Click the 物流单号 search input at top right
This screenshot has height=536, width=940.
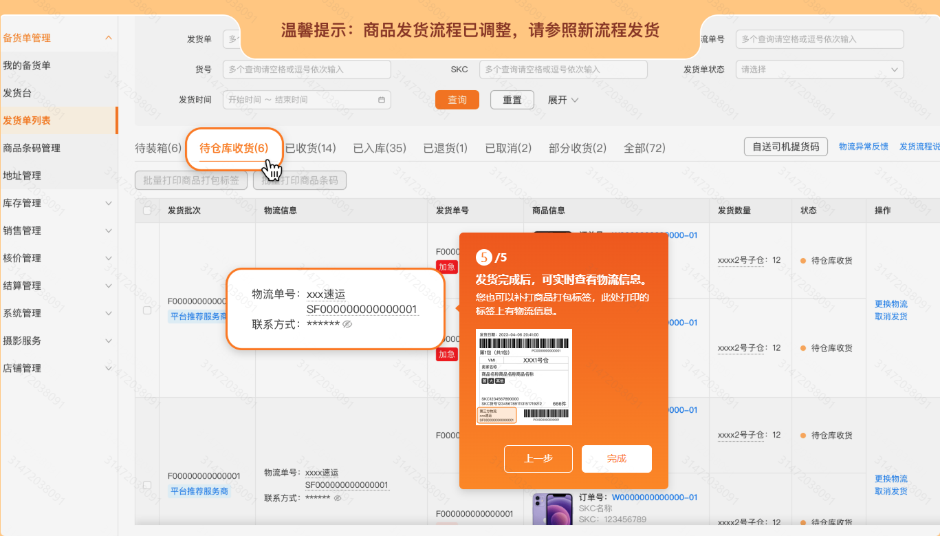point(820,39)
